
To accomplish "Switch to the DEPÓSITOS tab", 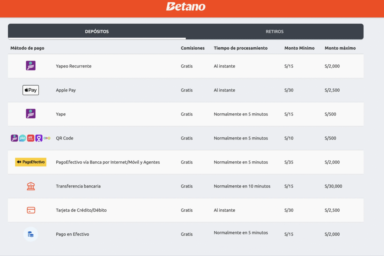I will [x=97, y=32].
